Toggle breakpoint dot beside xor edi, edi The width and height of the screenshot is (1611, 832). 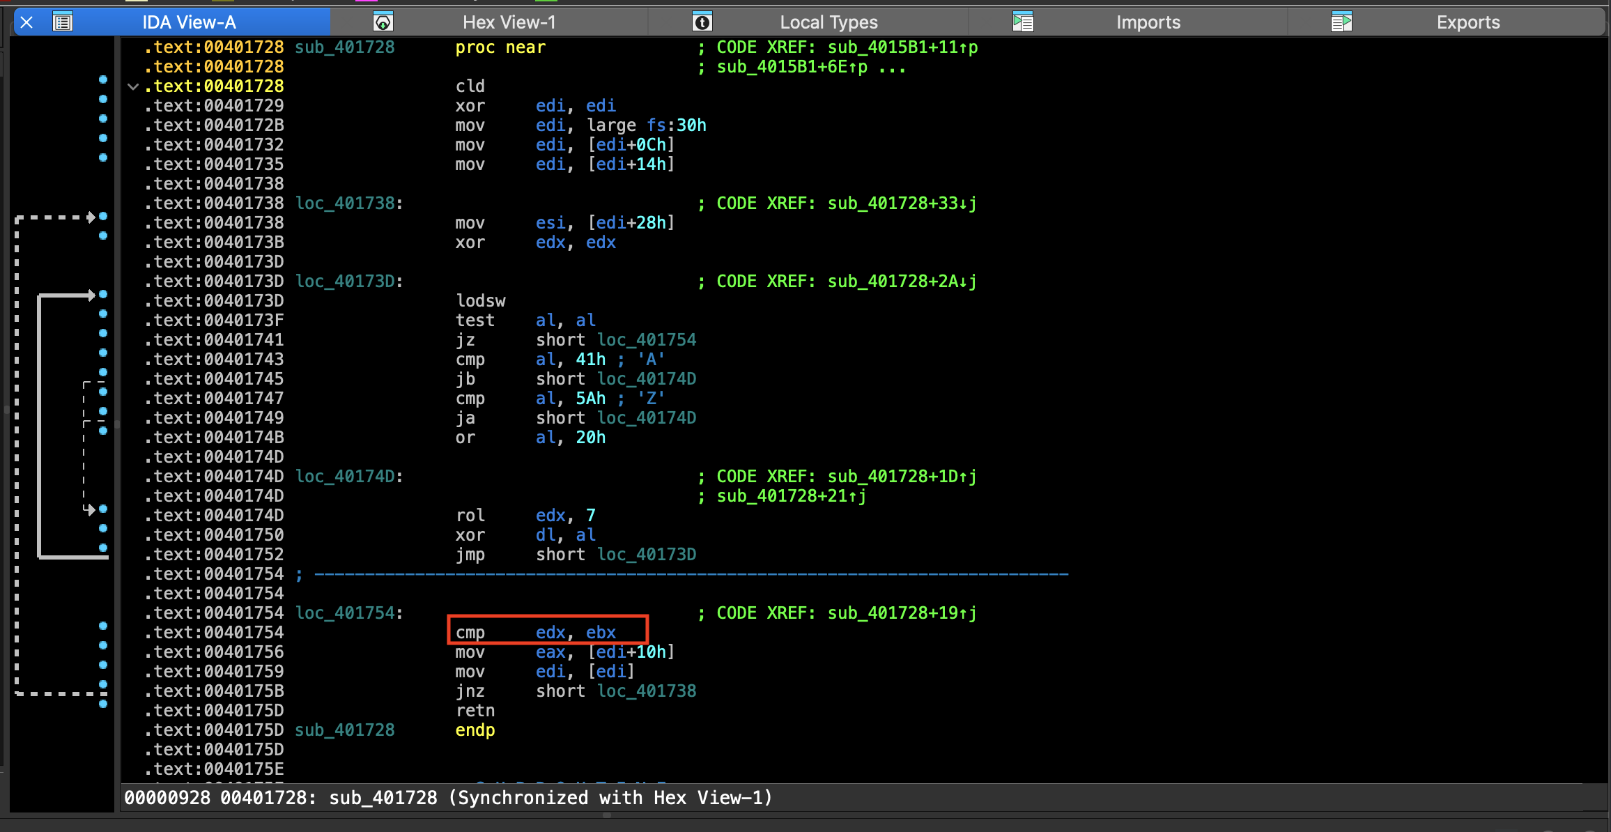tap(103, 99)
